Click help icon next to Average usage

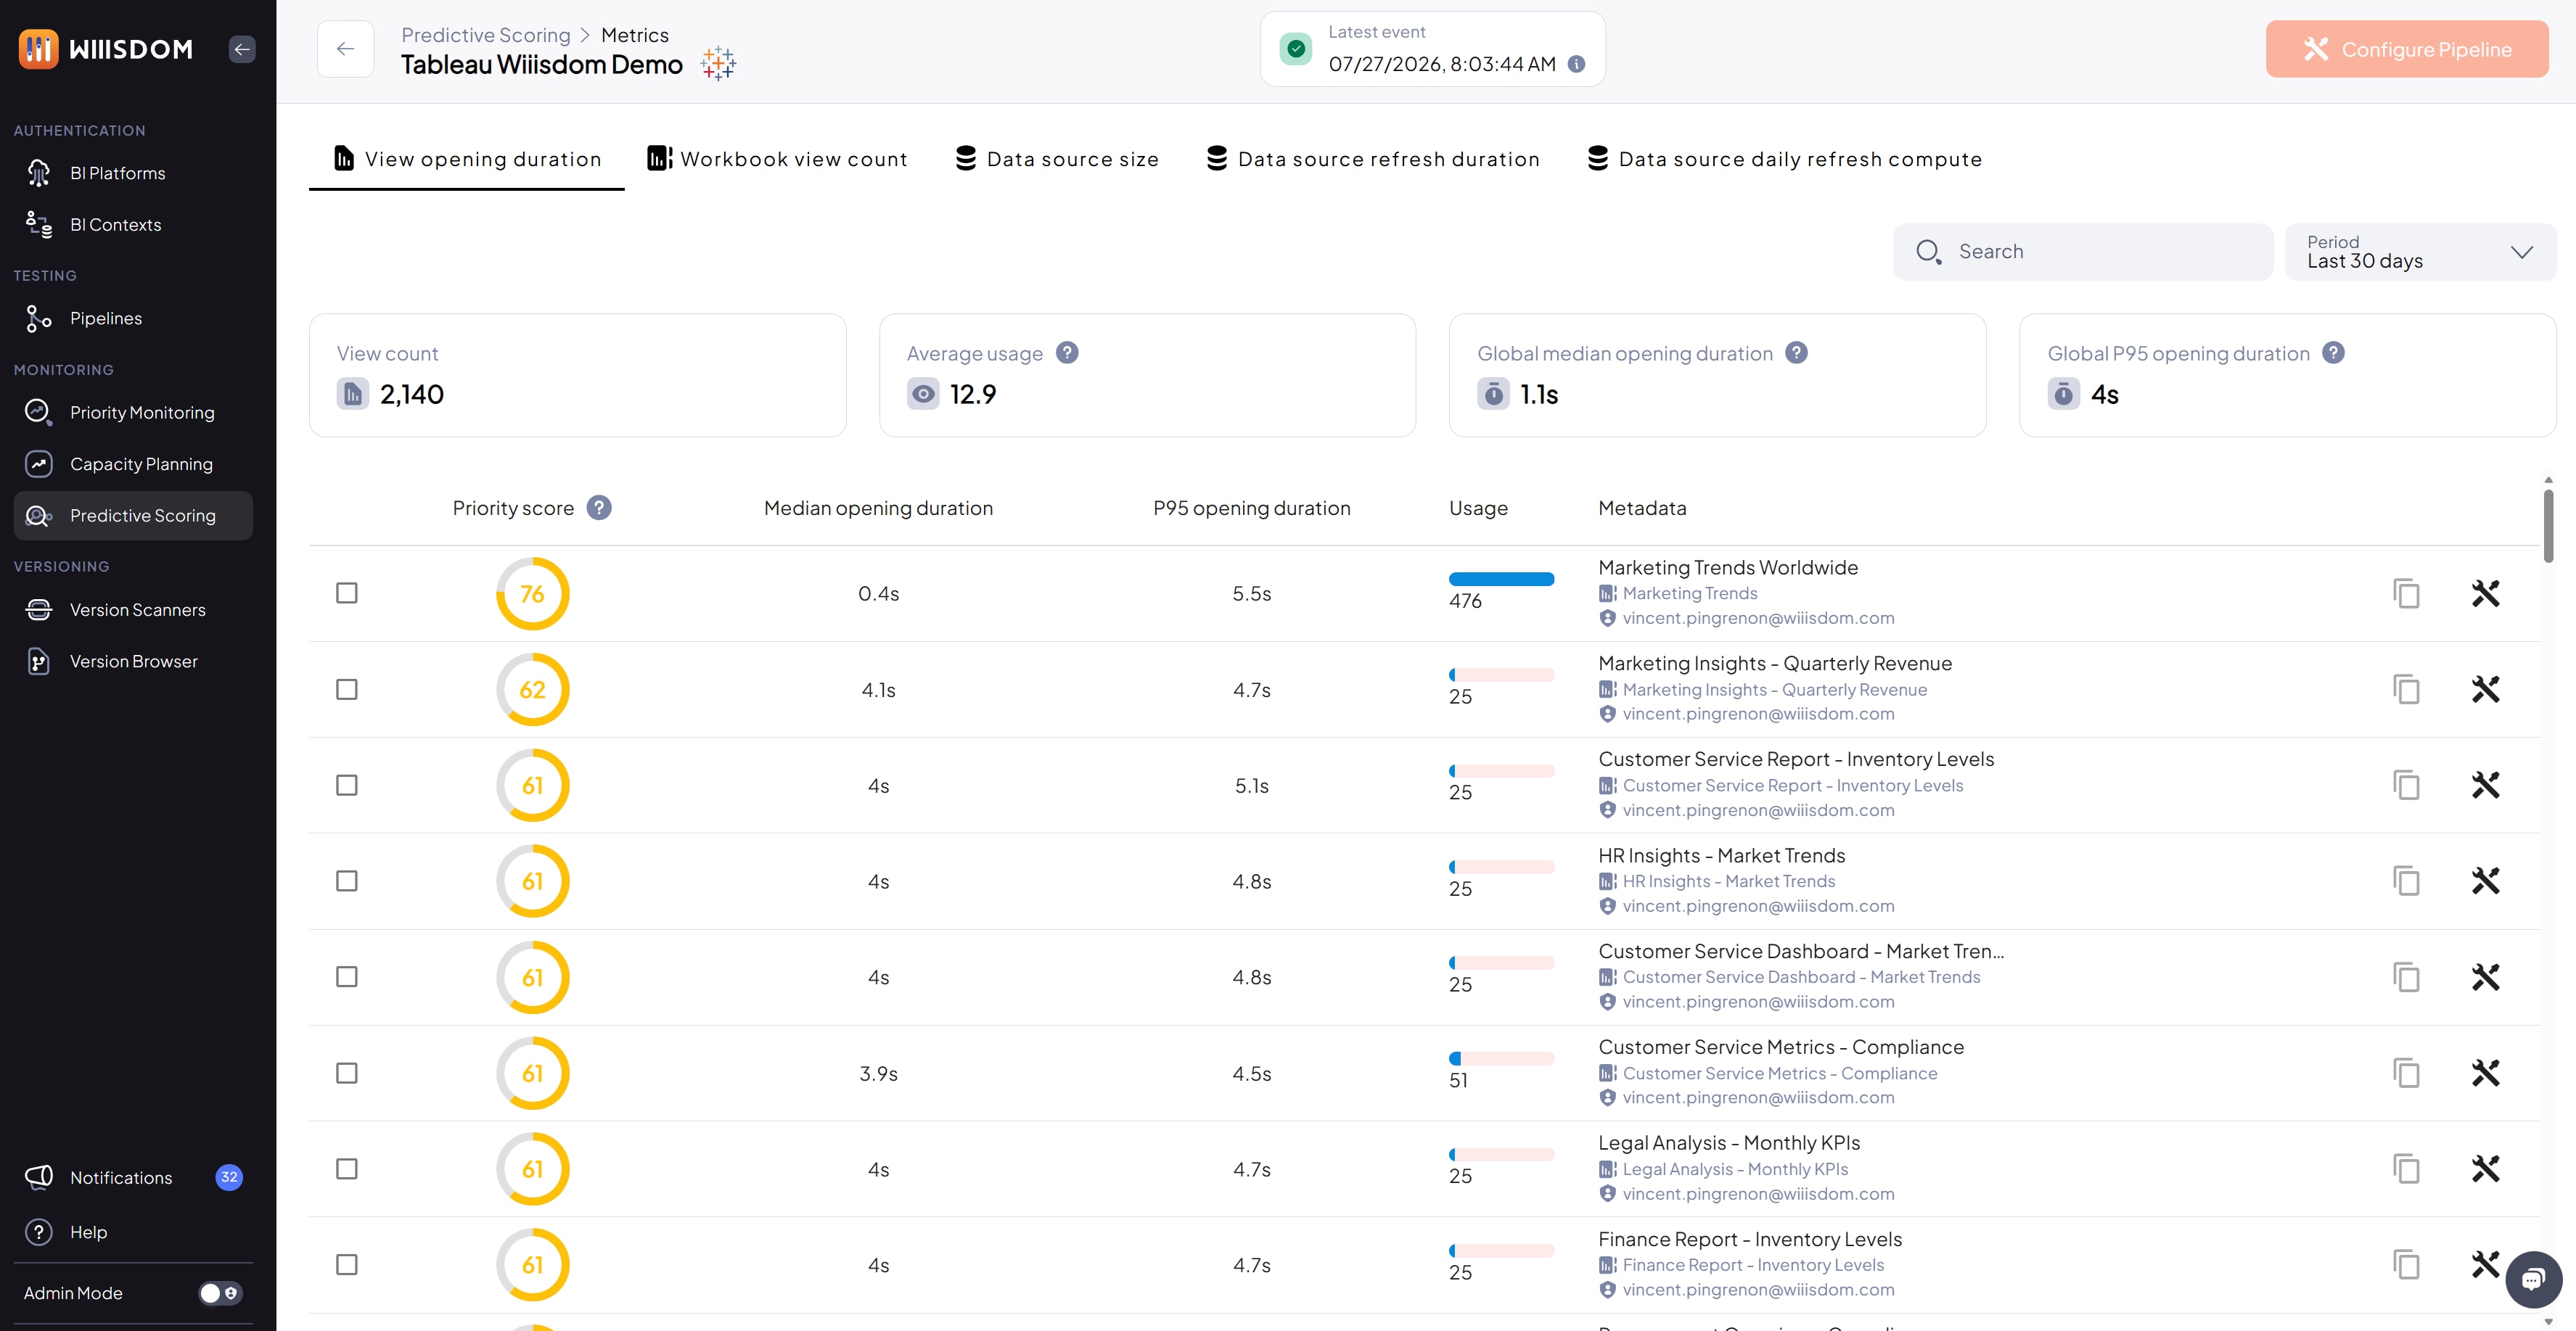point(1067,353)
